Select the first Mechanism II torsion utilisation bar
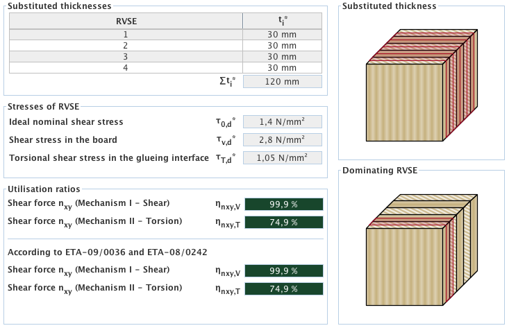 [285, 222]
